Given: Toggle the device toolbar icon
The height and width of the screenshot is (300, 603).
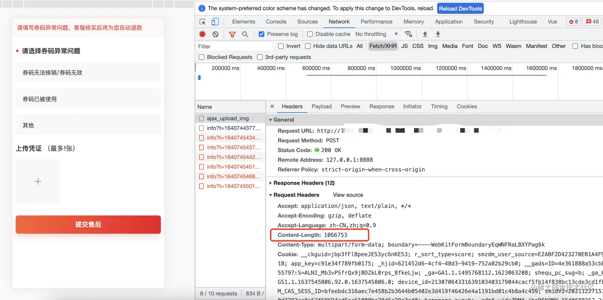Looking at the screenshot, I should (215, 22).
